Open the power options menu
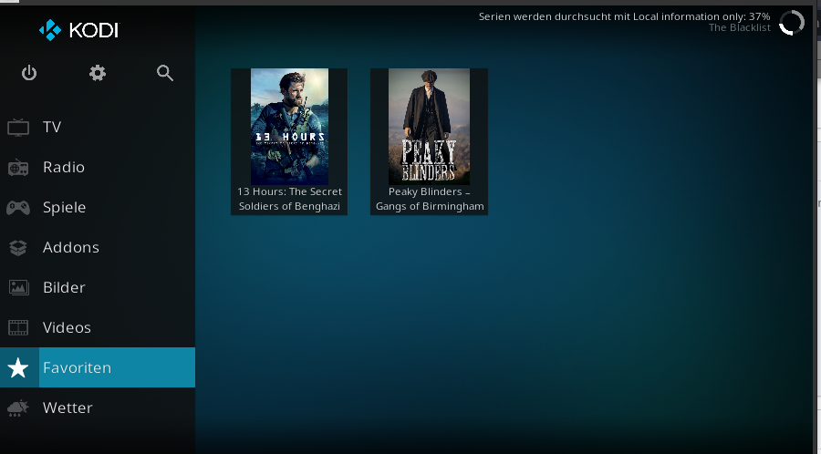 tap(29, 73)
